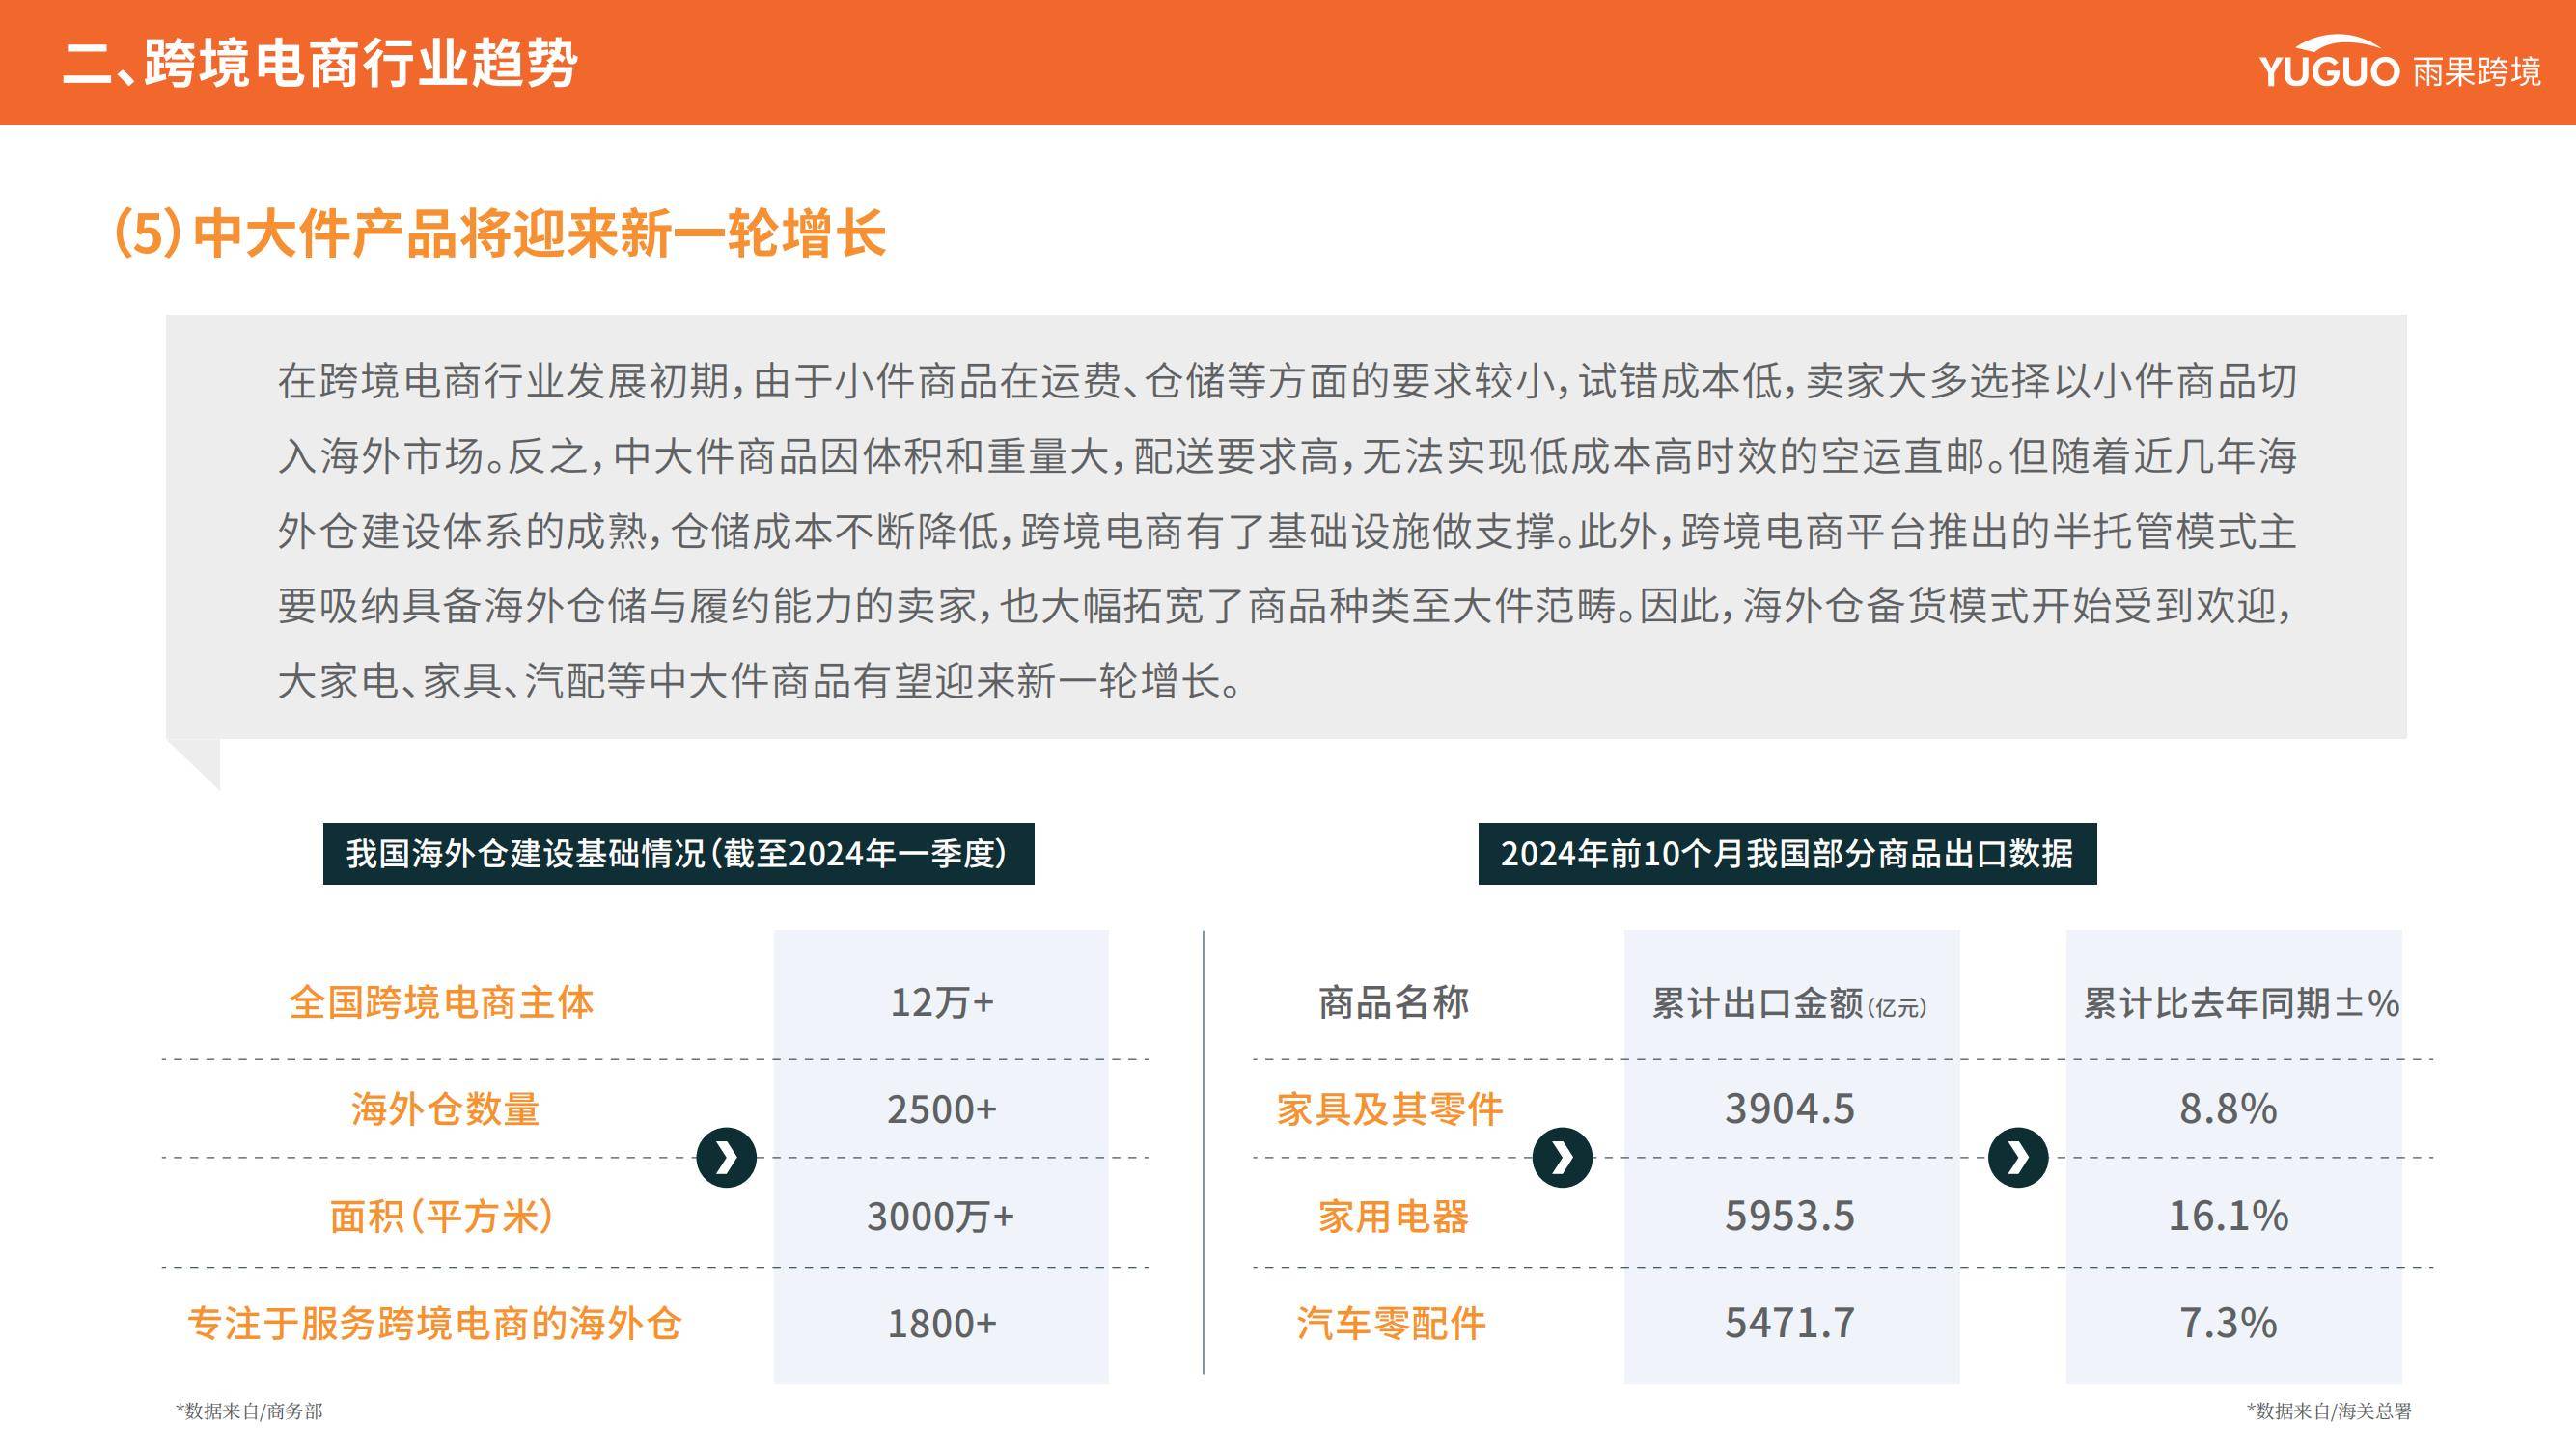2576x1451 pixels.
Task: Click the banner 我国海外仓建设基础情况(截至2024年一季度)
Action: (678, 854)
